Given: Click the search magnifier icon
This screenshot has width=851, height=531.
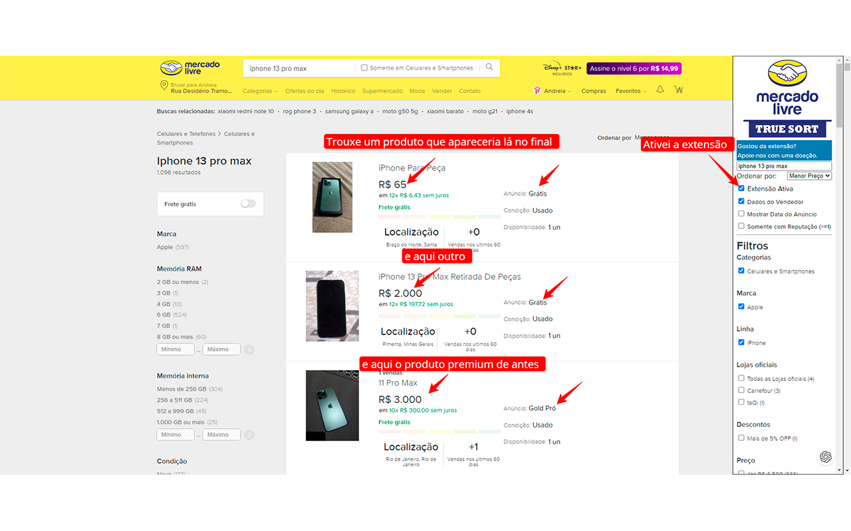Looking at the screenshot, I should point(489,67).
